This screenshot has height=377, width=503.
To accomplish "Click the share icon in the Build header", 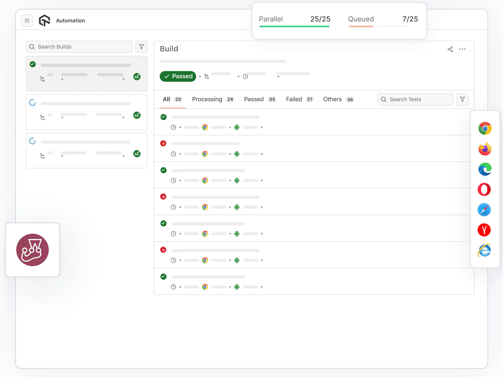I will [450, 49].
